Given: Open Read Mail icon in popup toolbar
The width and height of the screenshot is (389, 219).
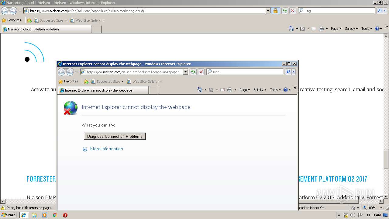Looking at the screenshot, I should coord(222,90).
